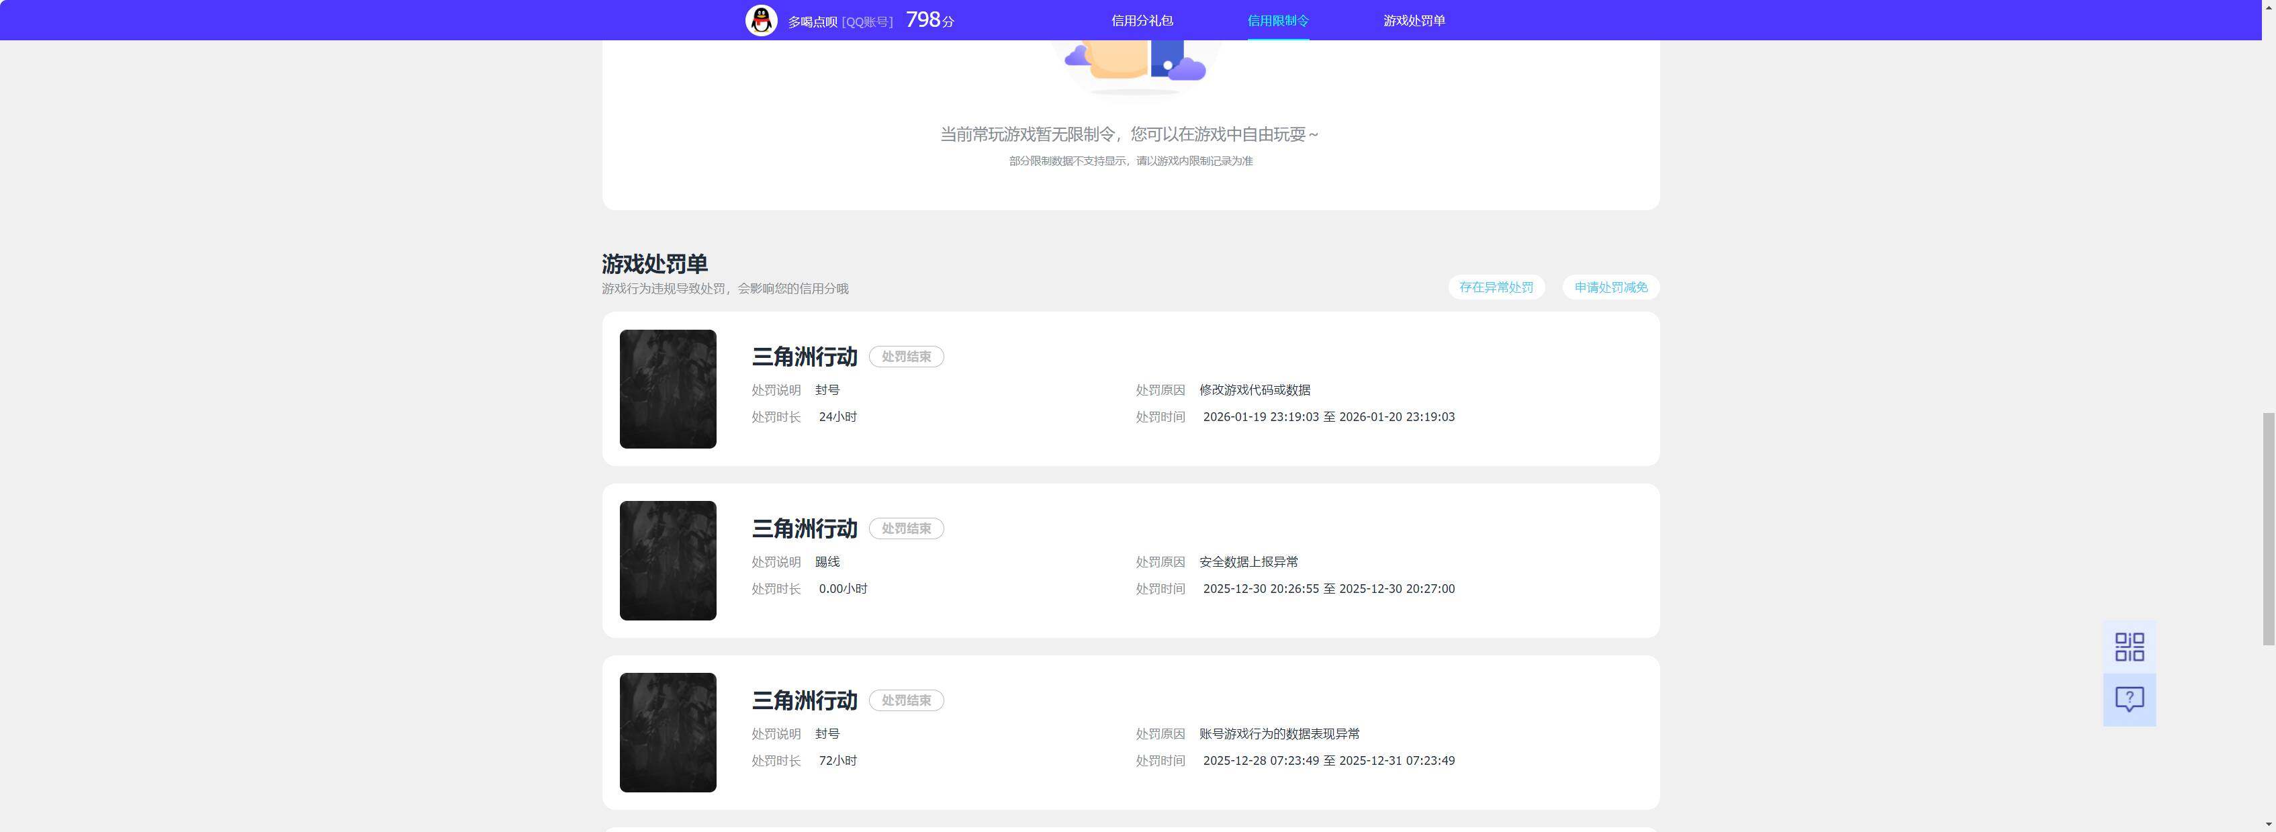Select reason text 账号游戏行为的数据表现异常

point(1279,734)
